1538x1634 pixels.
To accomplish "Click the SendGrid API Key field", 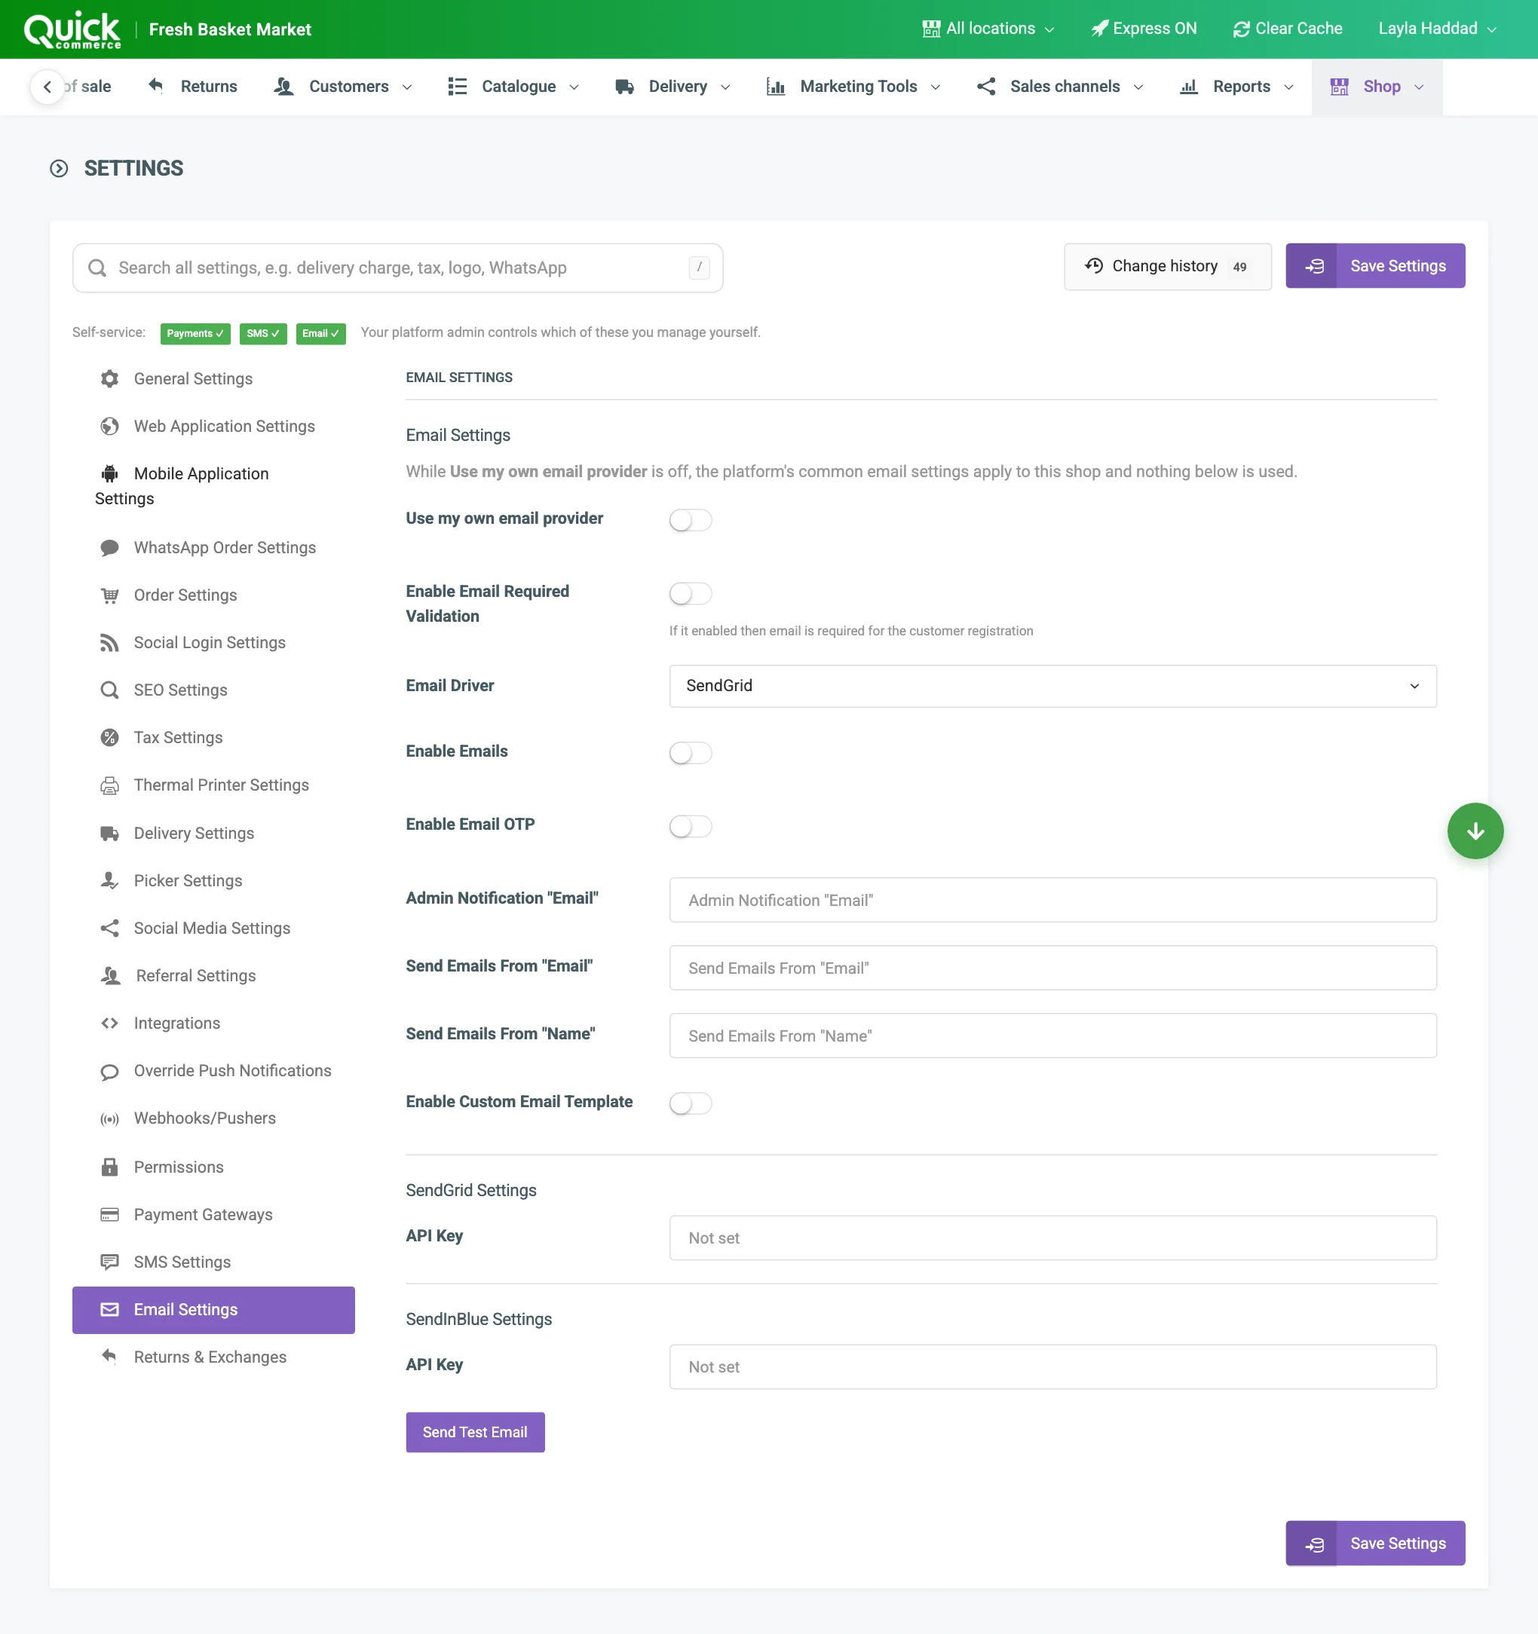I will [1052, 1238].
